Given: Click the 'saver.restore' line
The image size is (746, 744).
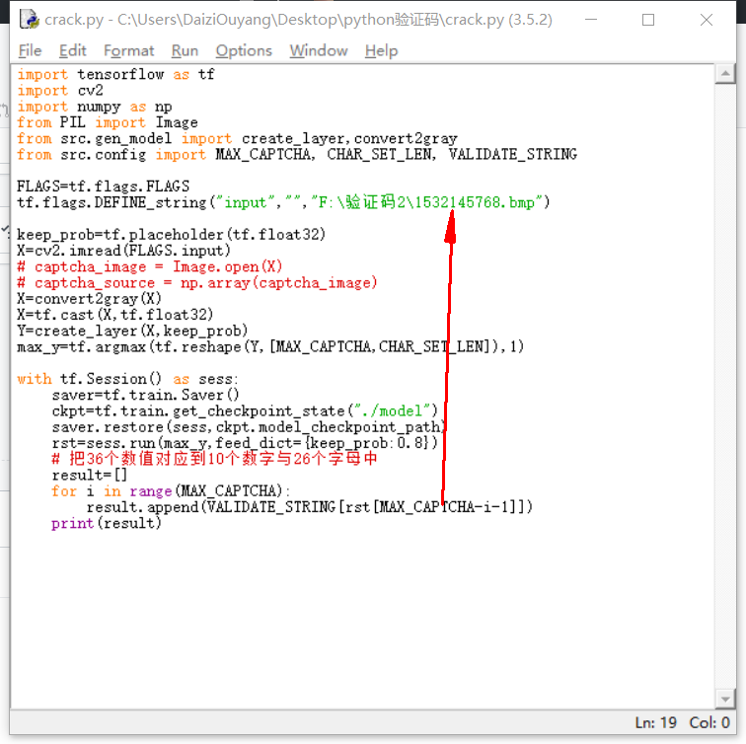Looking at the screenshot, I should (x=249, y=427).
